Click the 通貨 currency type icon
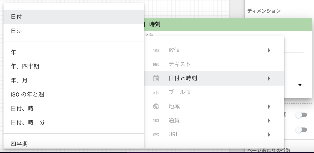 click(156, 120)
